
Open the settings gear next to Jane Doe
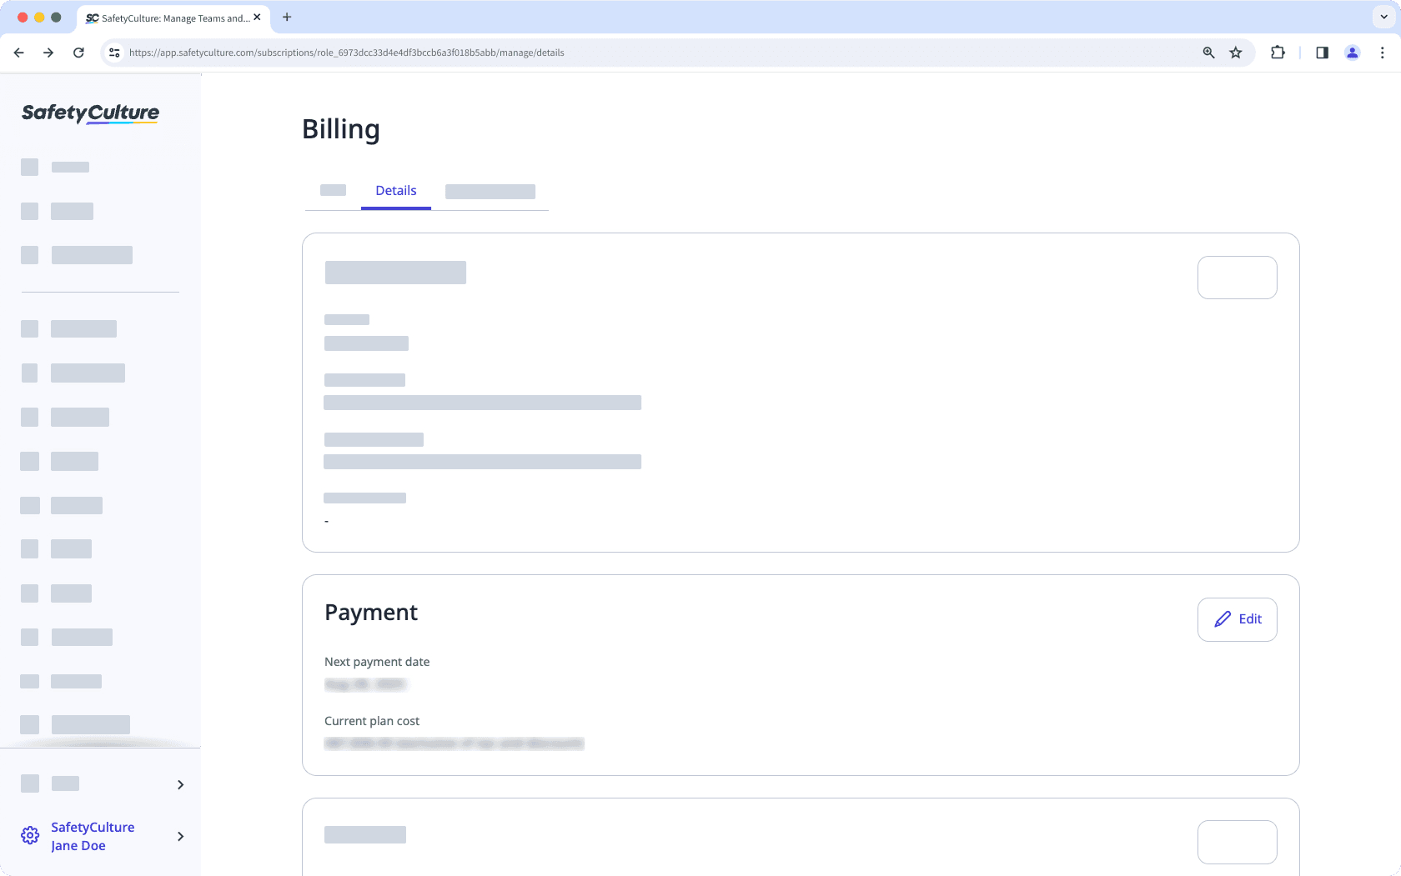click(x=30, y=835)
